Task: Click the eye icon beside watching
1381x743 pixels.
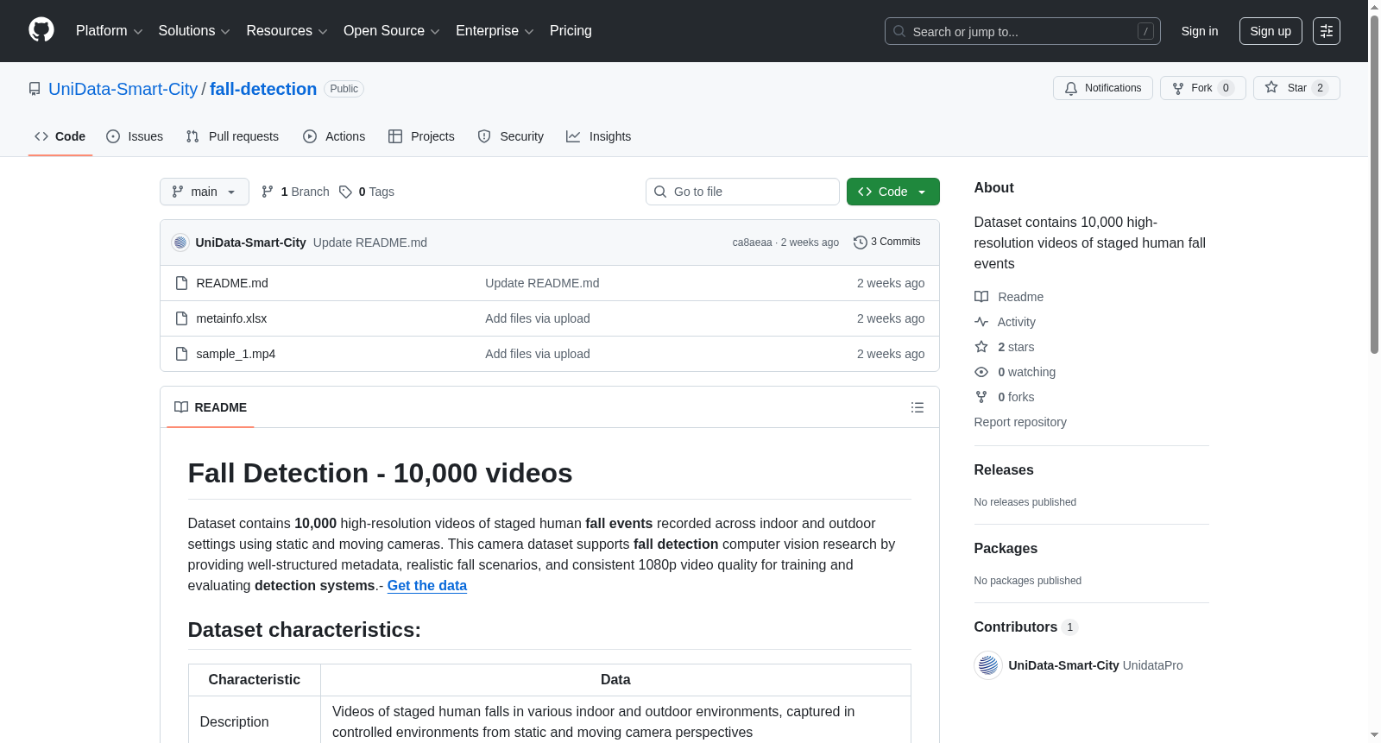Action: [x=981, y=372]
